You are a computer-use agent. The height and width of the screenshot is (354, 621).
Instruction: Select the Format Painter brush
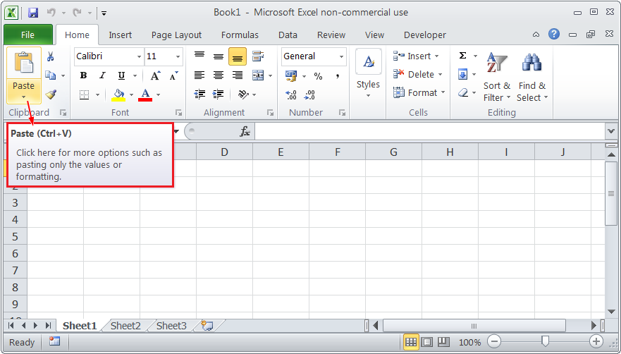(51, 94)
